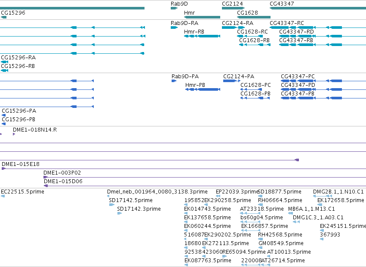Select EST EK060244.5prime
This screenshot has height=267, width=366.
[x=207, y=227]
